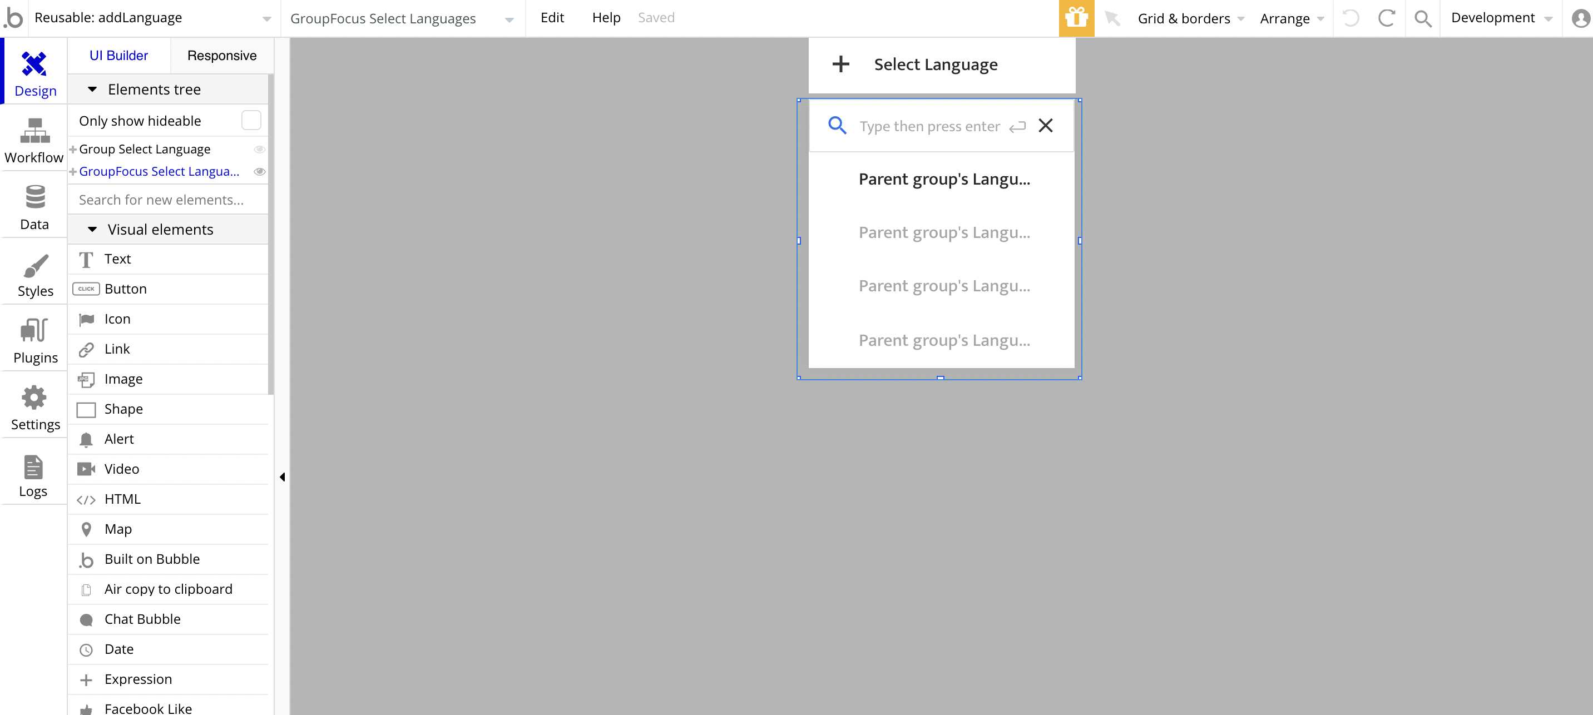Toggle eye icon for GroupFocus Select Languages
Screen dimensions: 1593x715
pyautogui.click(x=260, y=171)
